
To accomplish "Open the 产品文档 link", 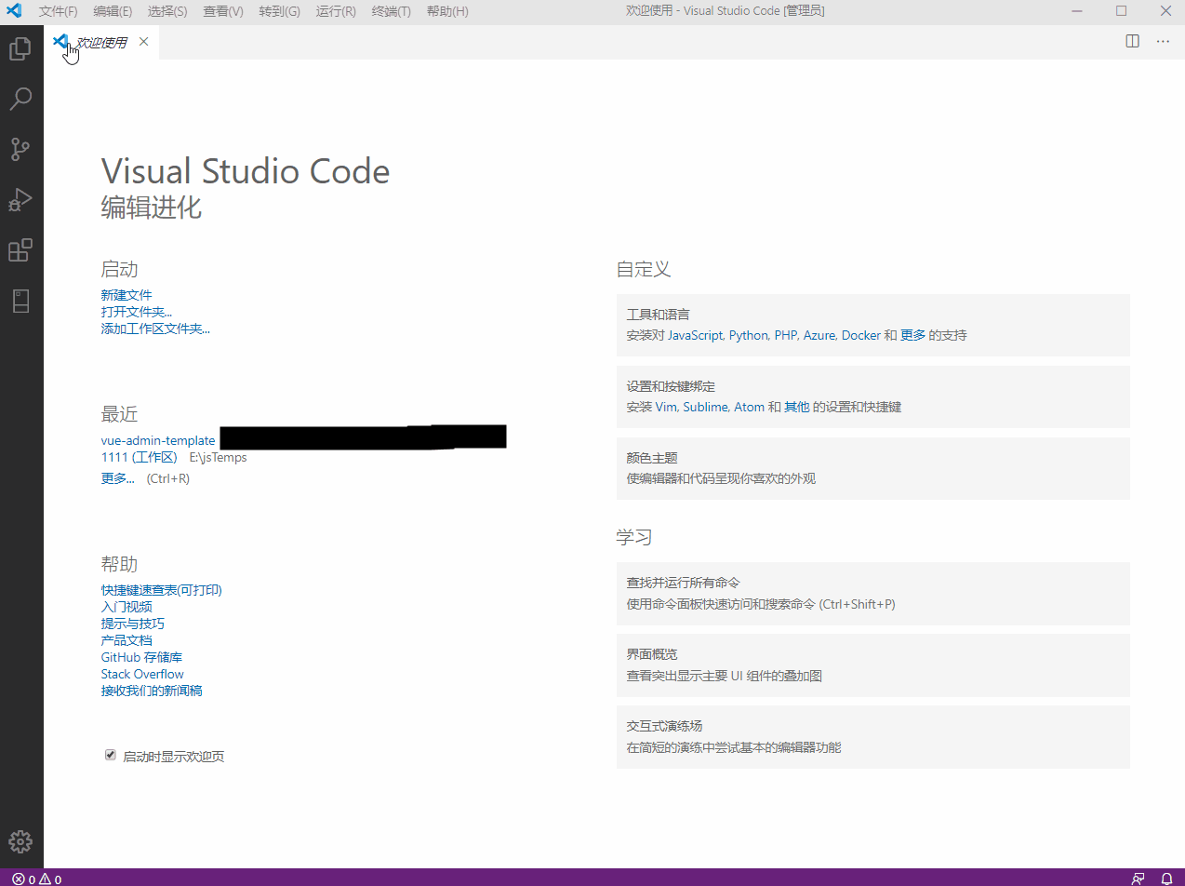I will pyautogui.click(x=126, y=640).
